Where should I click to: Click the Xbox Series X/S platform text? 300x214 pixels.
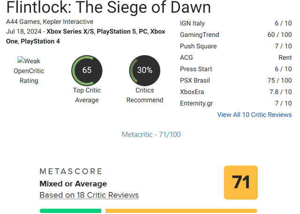click(70, 31)
